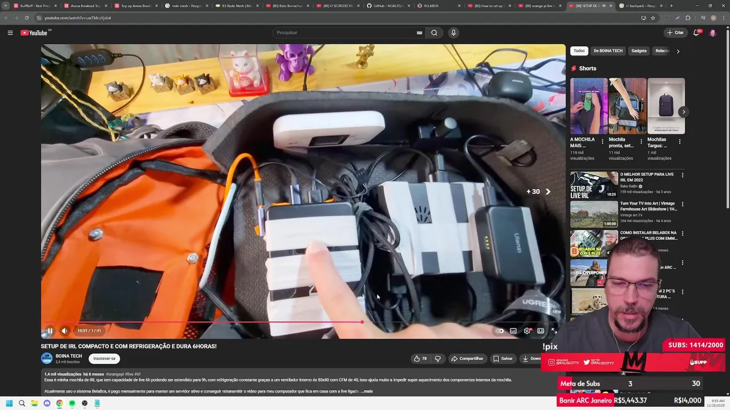
Task: Bookmark the page with the star icon
Action: [x=653, y=18]
